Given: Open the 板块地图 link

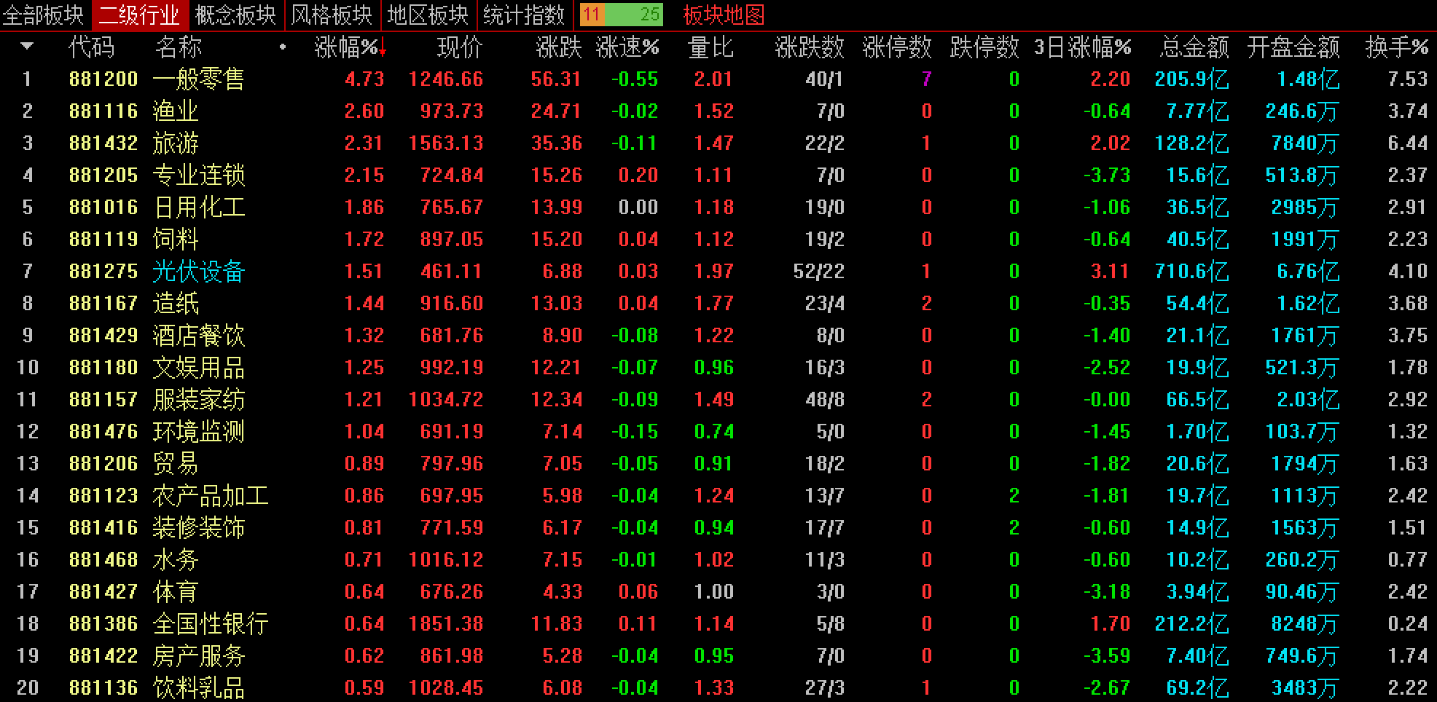Looking at the screenshot, I should click(x=724, y=15).
